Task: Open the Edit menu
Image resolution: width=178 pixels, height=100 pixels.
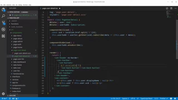Action: click(x=4, y=5)
